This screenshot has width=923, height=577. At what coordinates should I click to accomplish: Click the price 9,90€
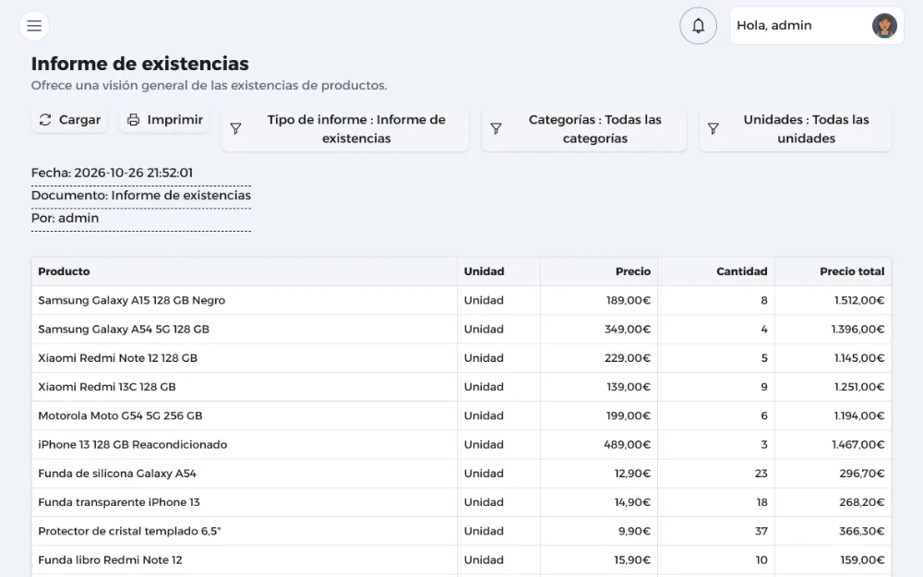tap(635, 531)
